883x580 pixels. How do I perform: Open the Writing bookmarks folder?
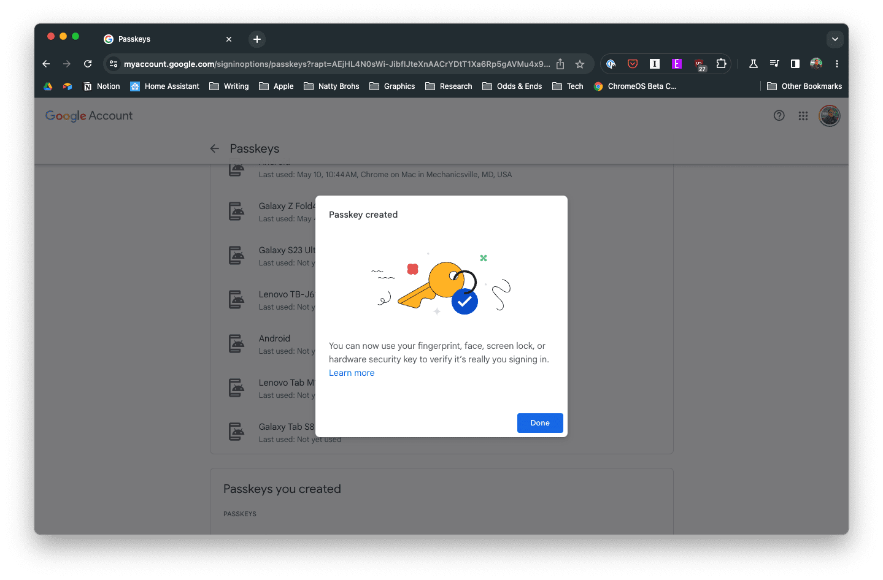pos(229,86)
